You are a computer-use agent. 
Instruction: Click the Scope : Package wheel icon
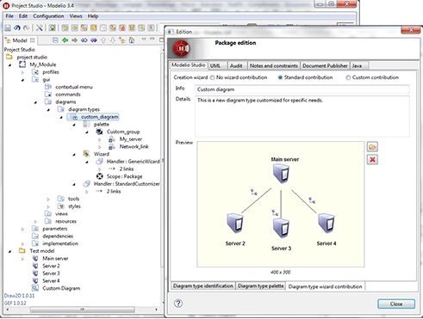100,176
